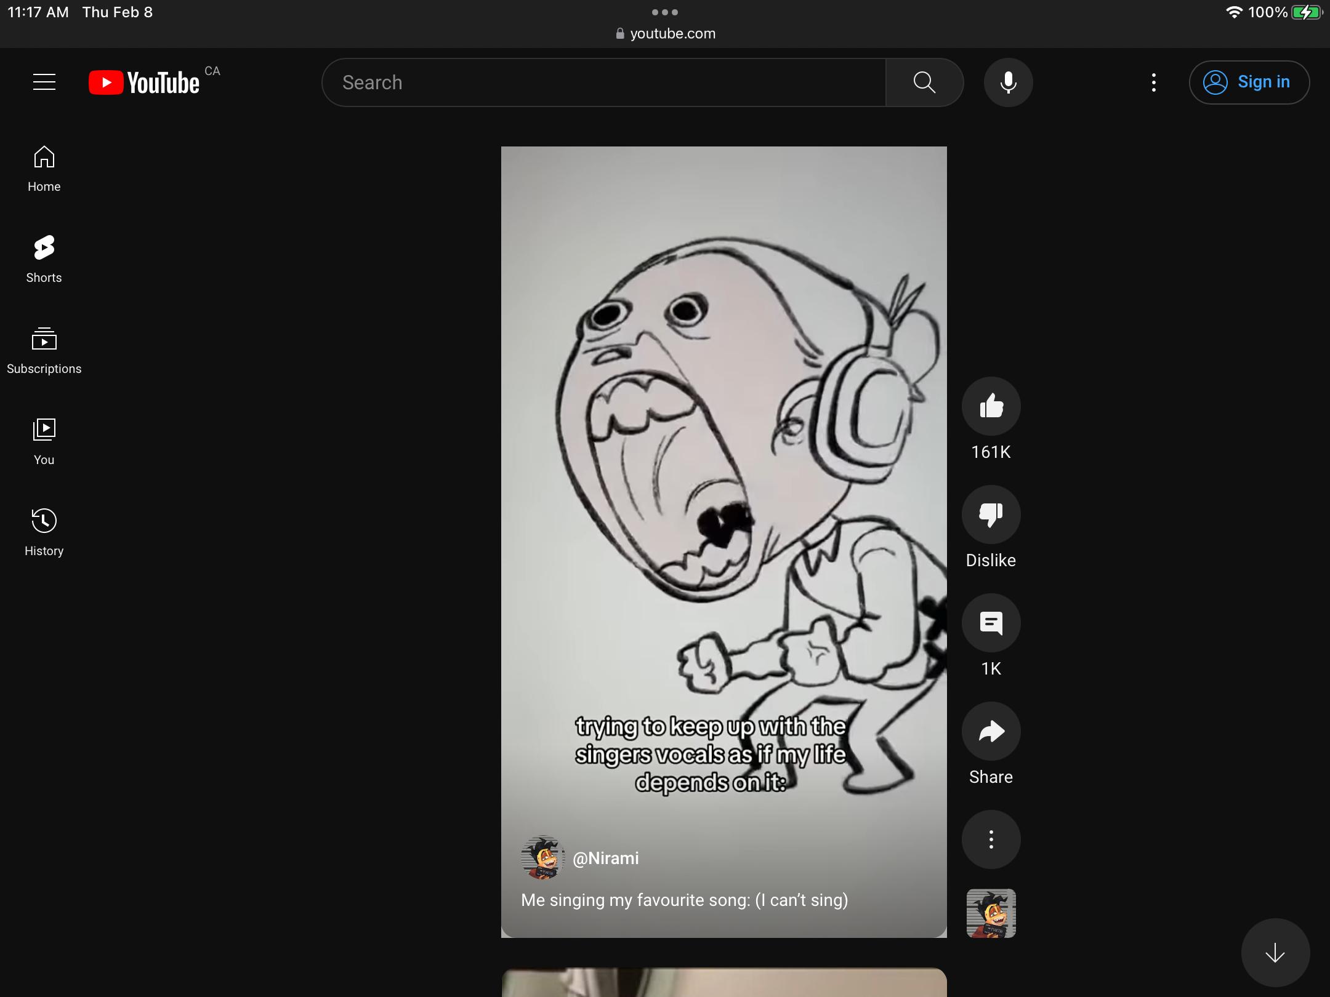Dislike this Short
1330x997 pixels.
tap(991, 515)
